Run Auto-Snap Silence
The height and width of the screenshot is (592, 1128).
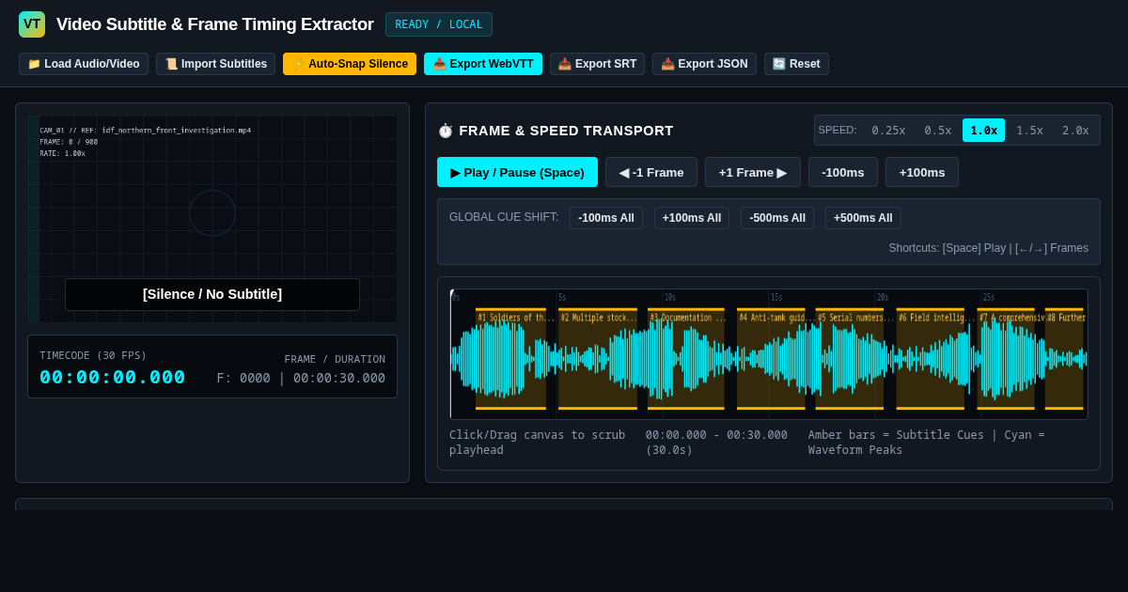pyautogui.click(x=350, y=64)
